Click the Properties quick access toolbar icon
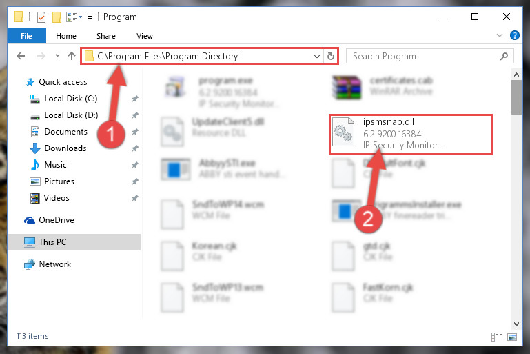This screenshot has width=530, height=354. point(41,17)
